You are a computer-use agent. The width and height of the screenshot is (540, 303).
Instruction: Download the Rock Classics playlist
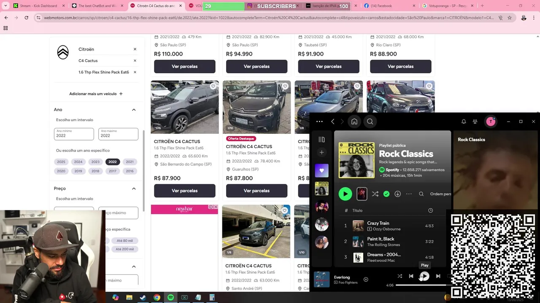[397, 194]
